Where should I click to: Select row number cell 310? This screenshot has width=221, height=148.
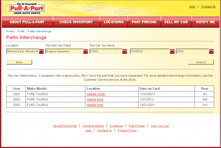pyautogui.click(x=205, y=105)
